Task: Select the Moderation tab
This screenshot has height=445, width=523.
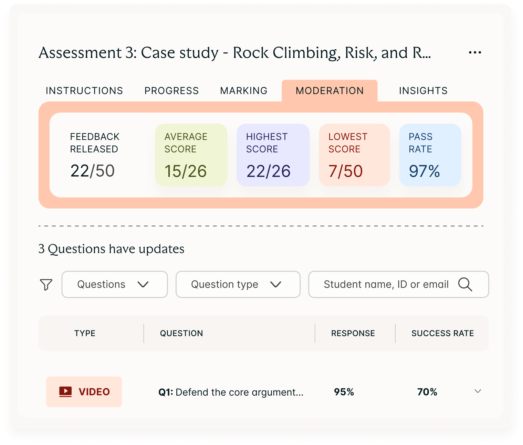Action: pos(330,91)
